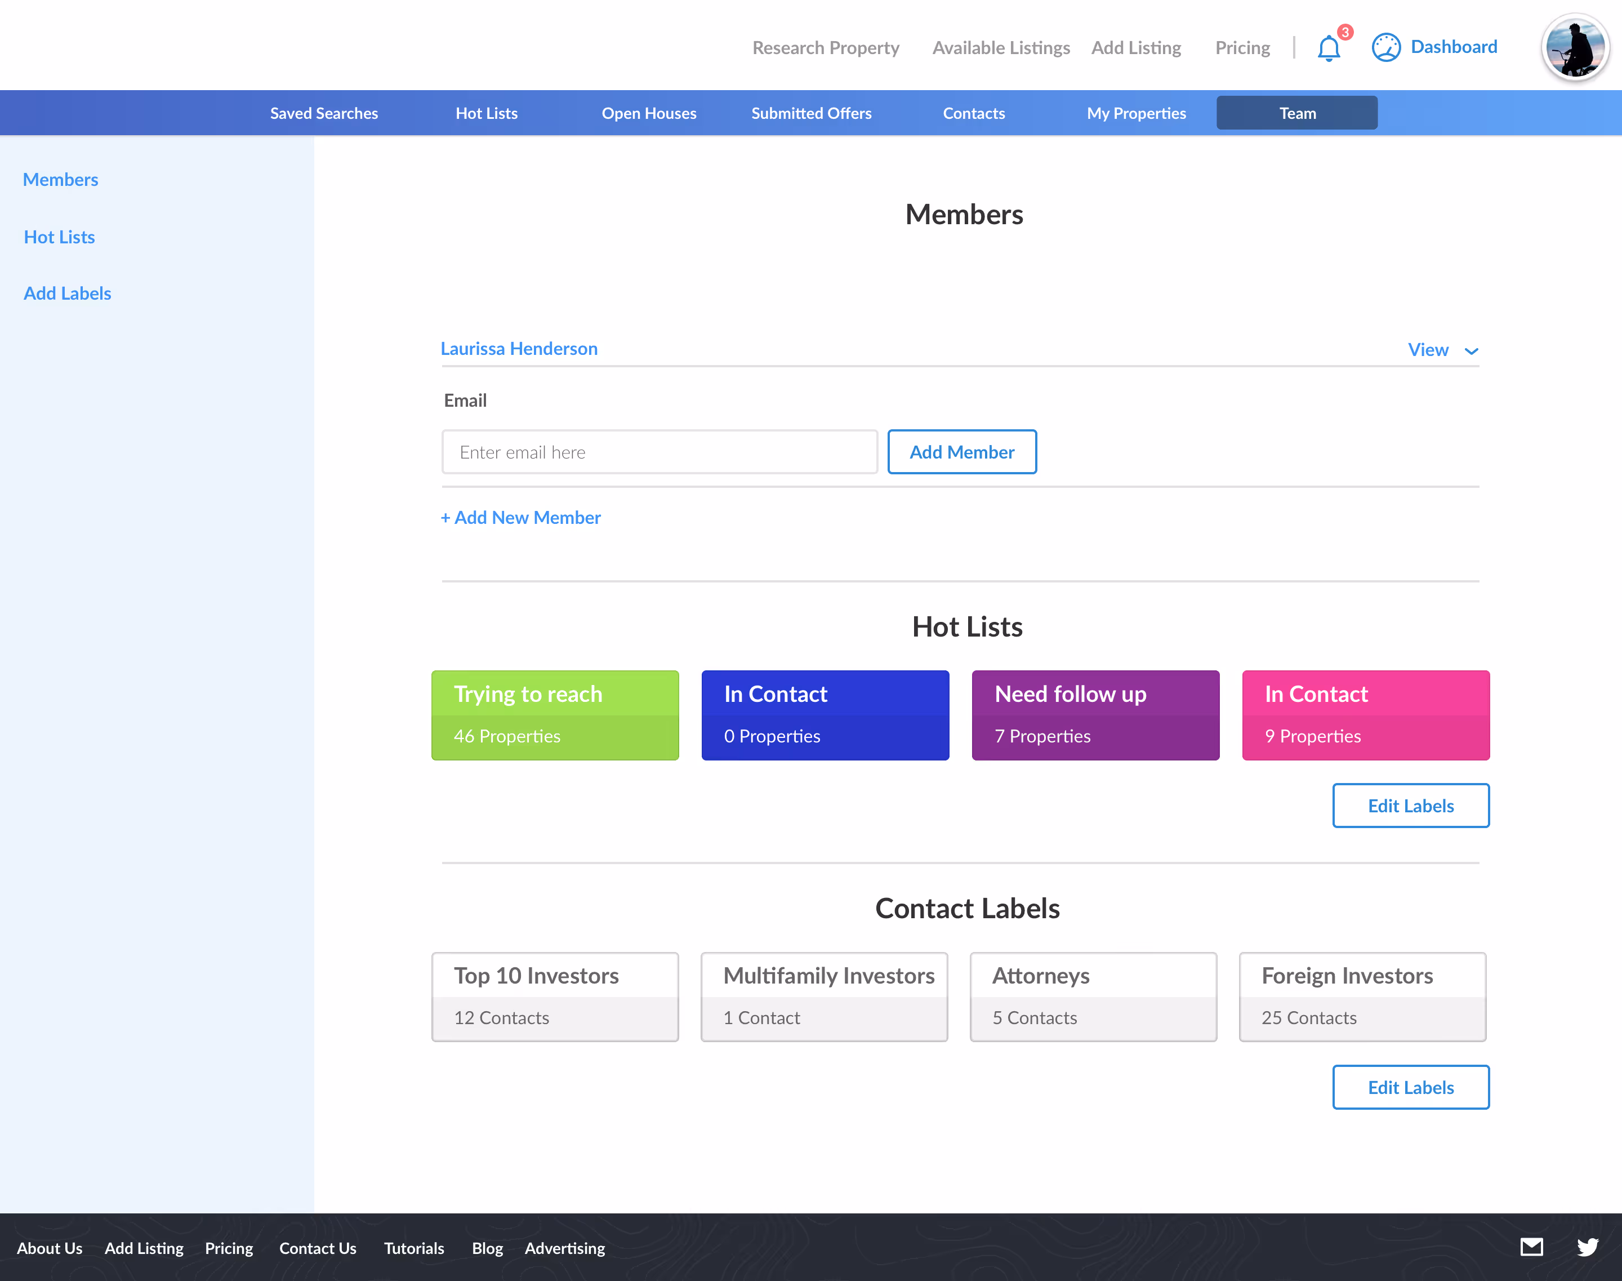Open the user profile avatar
This screenshot has height=1281, width=1622.
1575,47
